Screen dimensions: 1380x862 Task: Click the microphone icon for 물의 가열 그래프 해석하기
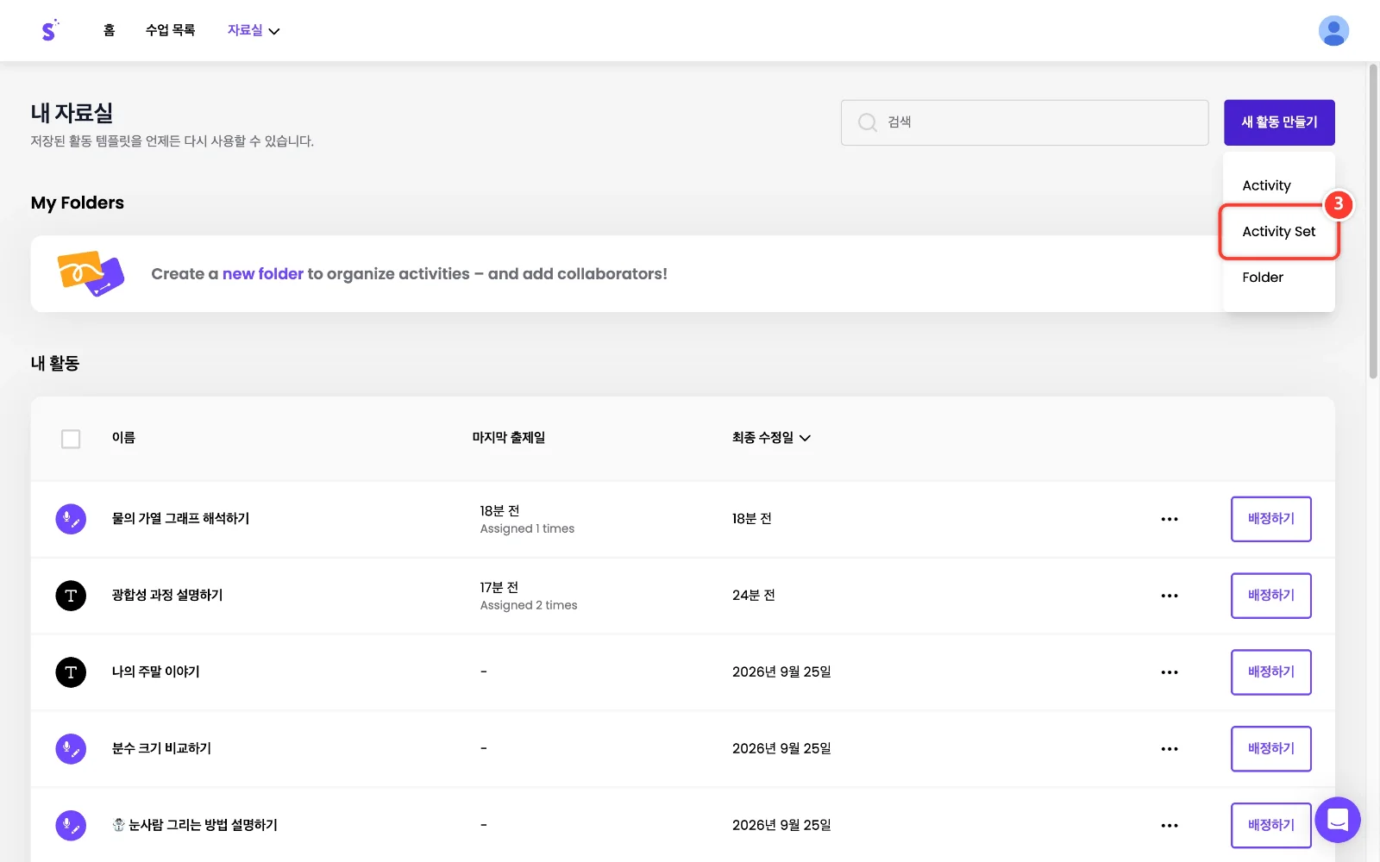click(71, 519)
